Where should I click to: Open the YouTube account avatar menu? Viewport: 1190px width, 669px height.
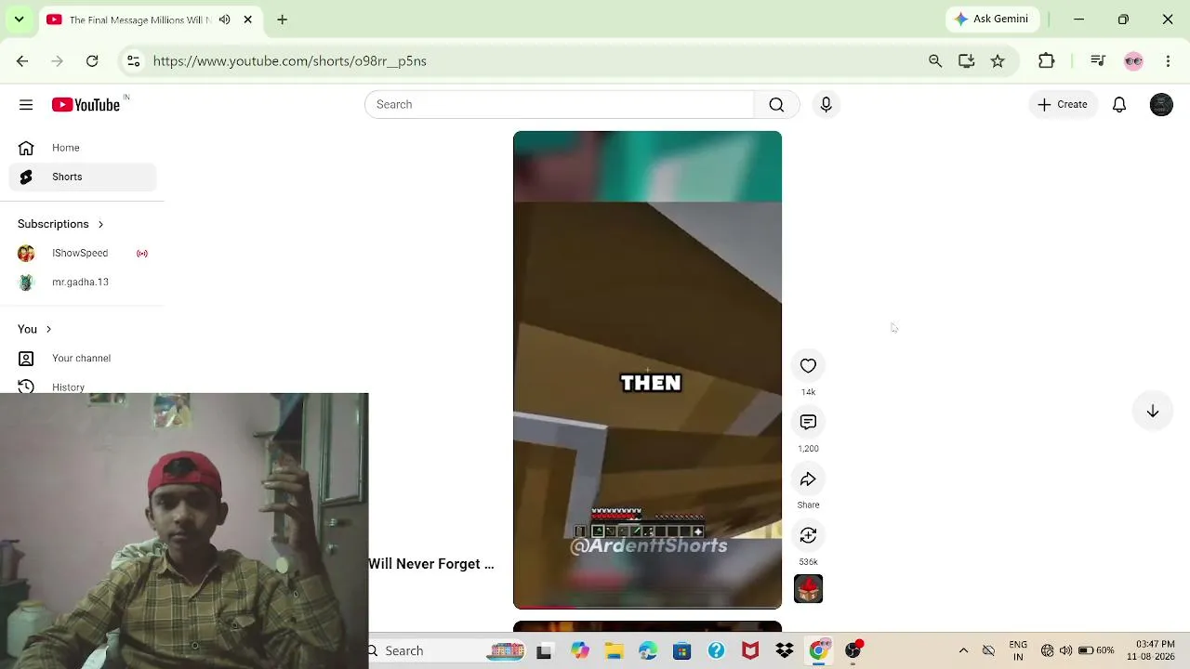click(x=1161, y=105)
